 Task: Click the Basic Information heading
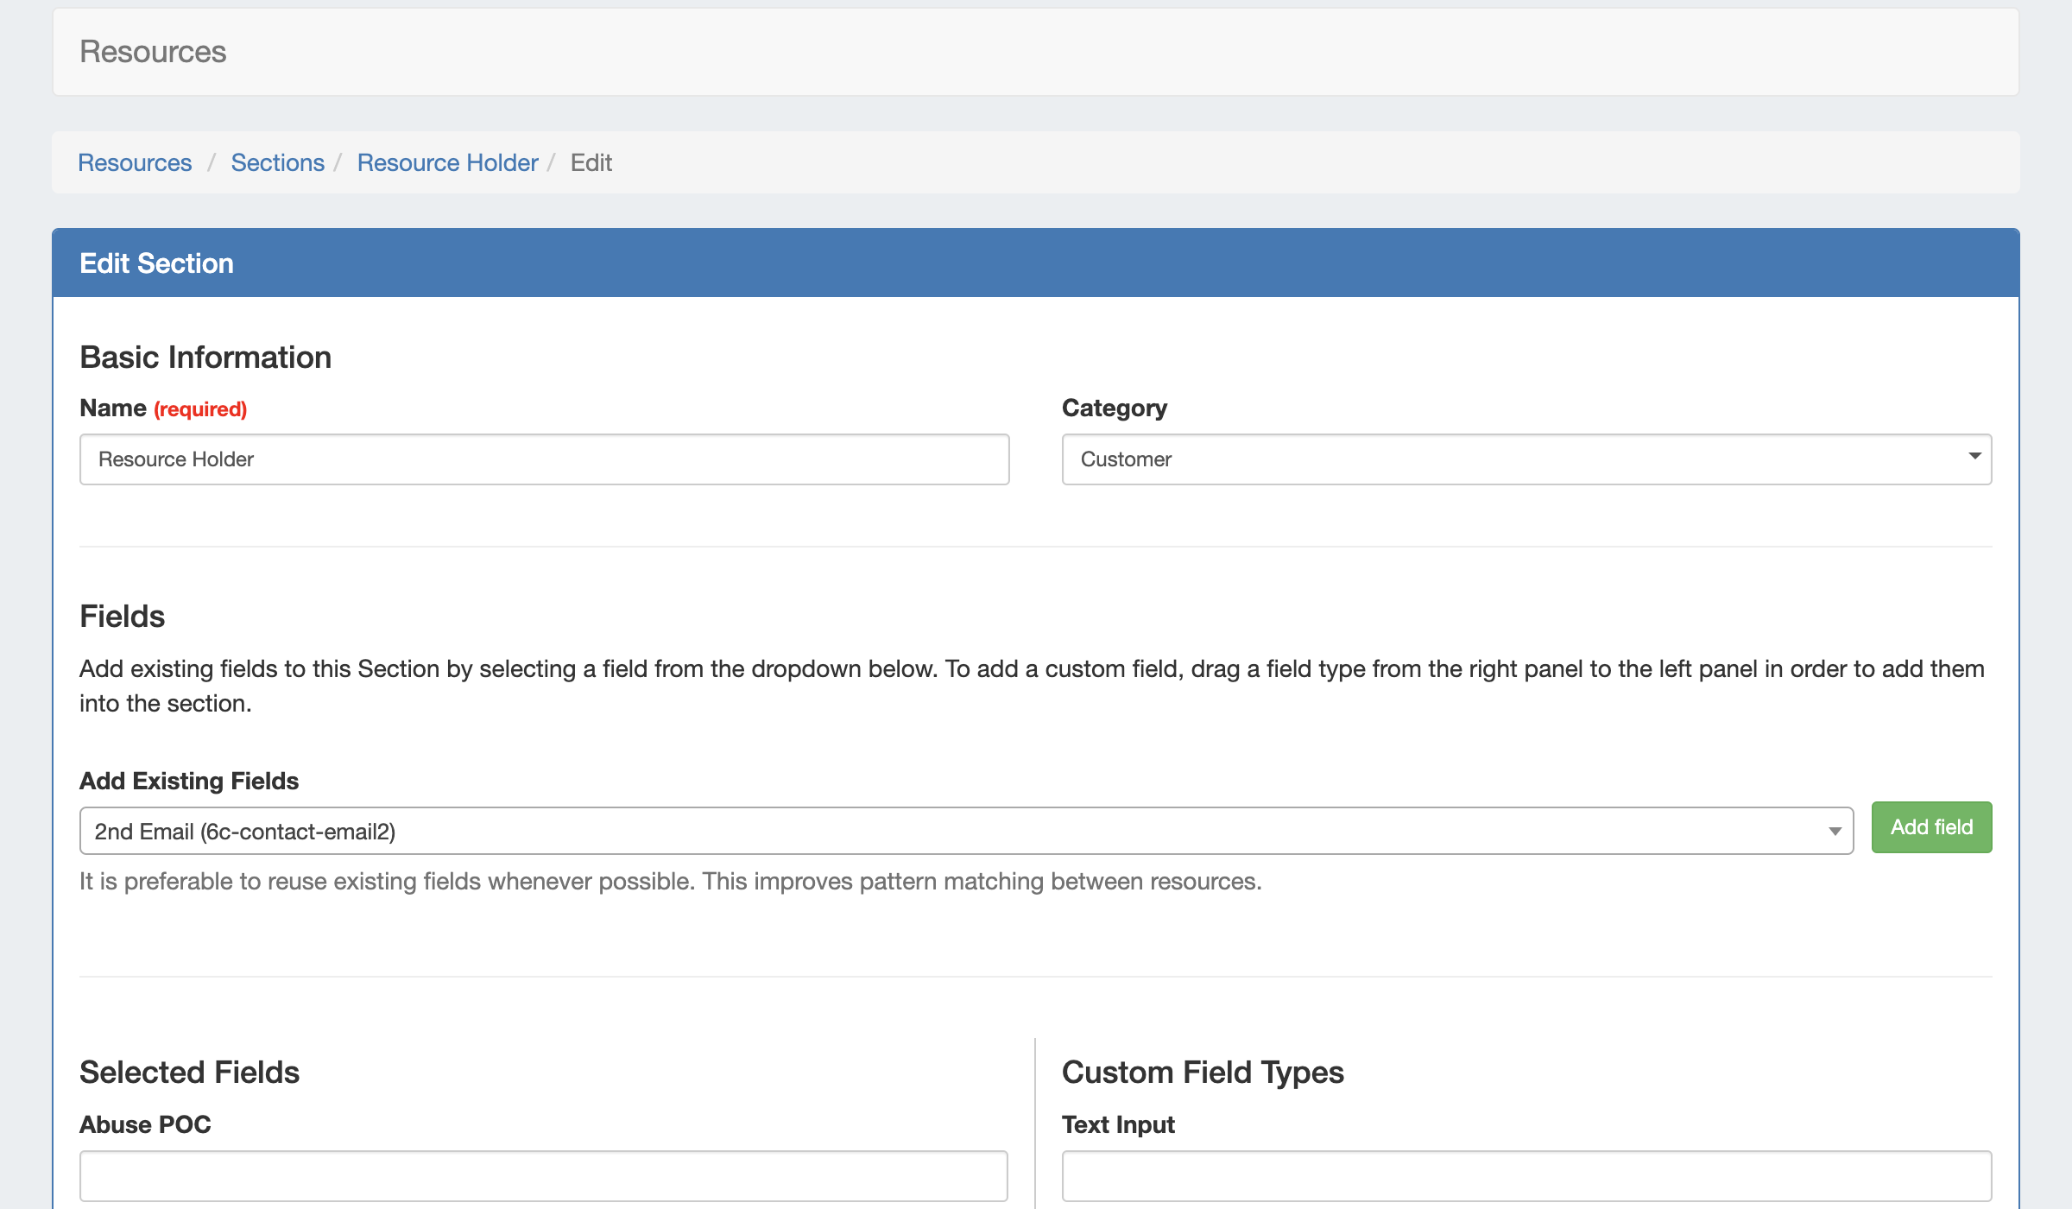[x=205, y=358]
